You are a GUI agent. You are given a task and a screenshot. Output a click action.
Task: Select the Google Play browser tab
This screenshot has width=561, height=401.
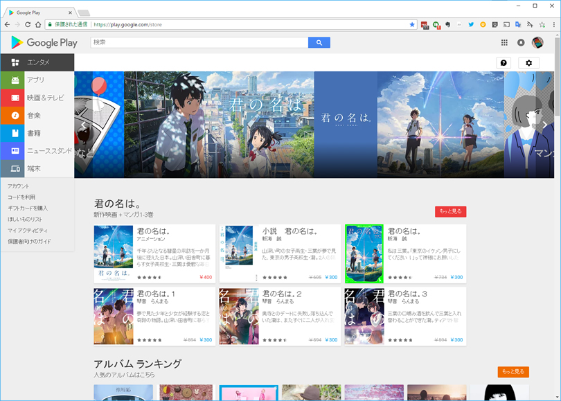coord(40,12)
